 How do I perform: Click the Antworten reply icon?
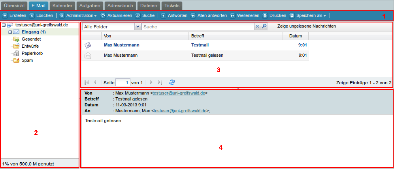[x=164, y=16]
